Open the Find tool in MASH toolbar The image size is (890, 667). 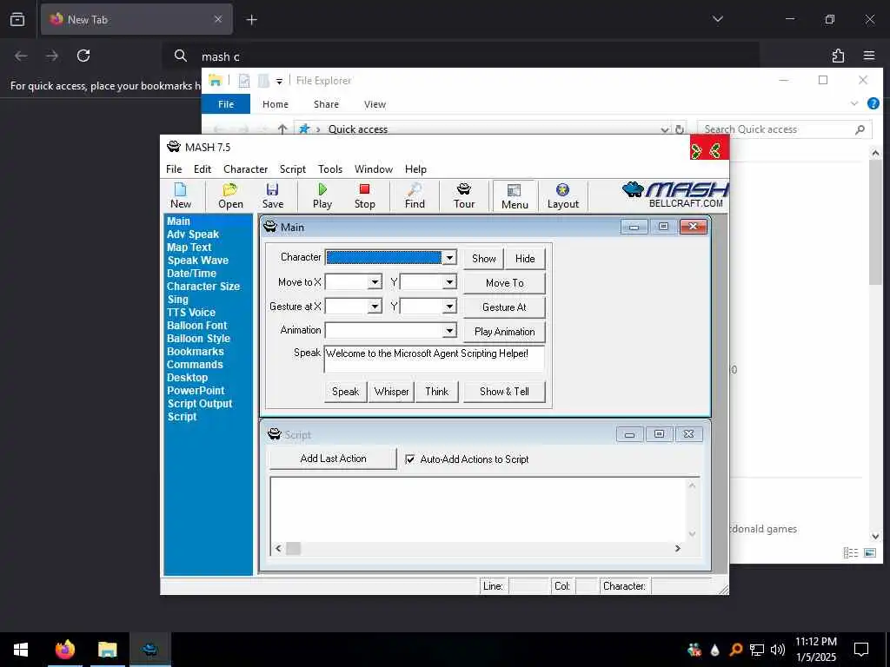(x=415, y=195)
